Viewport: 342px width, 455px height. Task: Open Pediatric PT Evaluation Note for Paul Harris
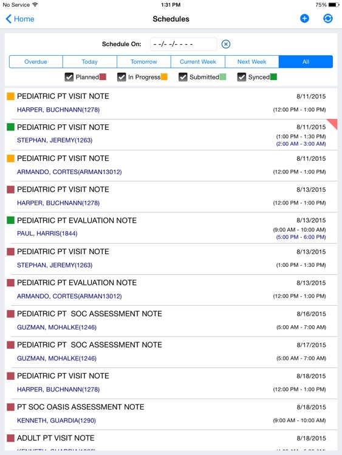click(77, 221)
